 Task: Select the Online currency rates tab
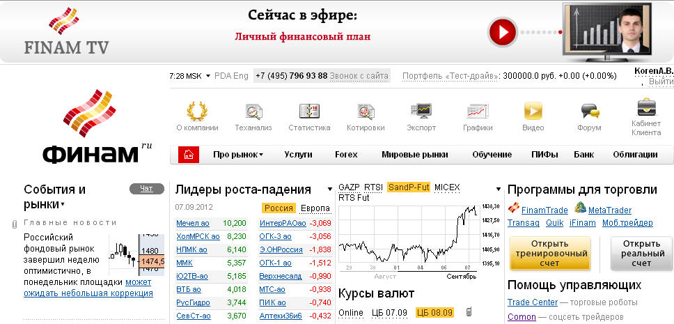(x=351, y=312)
